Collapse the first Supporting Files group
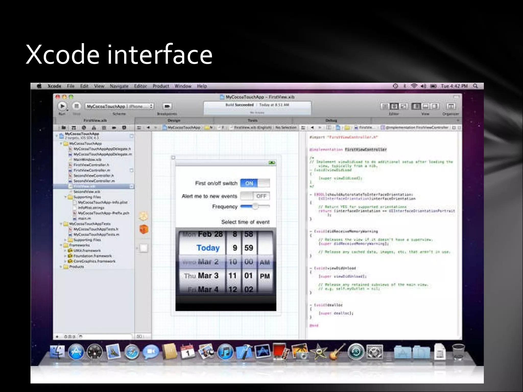 coord(66,197)
